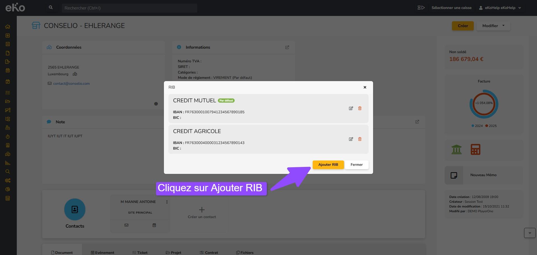Go to home via sidebar house icon

8,27
